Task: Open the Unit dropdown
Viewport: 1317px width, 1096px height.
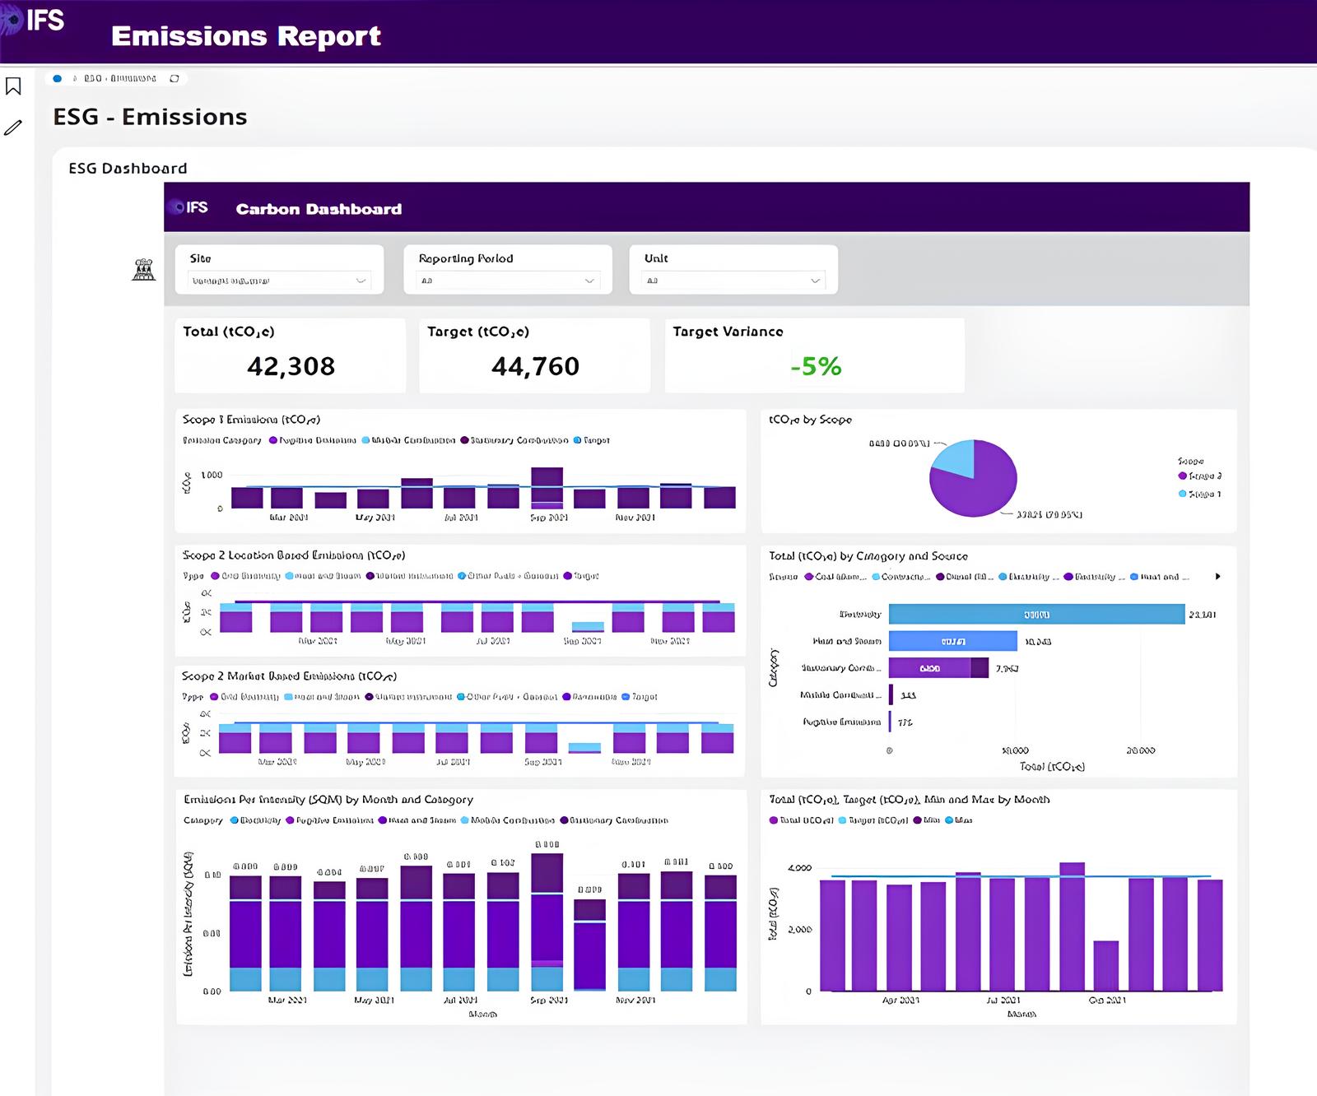Action: (733, 281)
